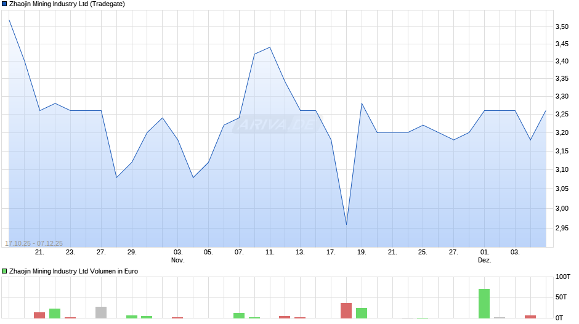Click the date range text '17.10.25 - 07.12.25'
579x324 pixels.
coord(34,243)
